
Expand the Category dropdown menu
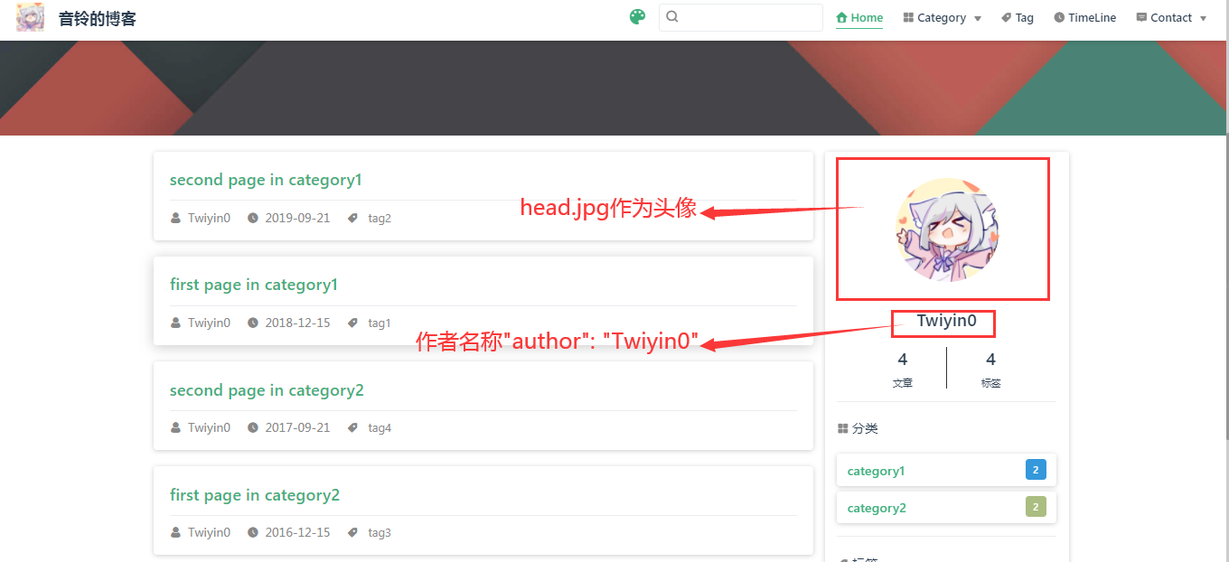click(942, 17)
